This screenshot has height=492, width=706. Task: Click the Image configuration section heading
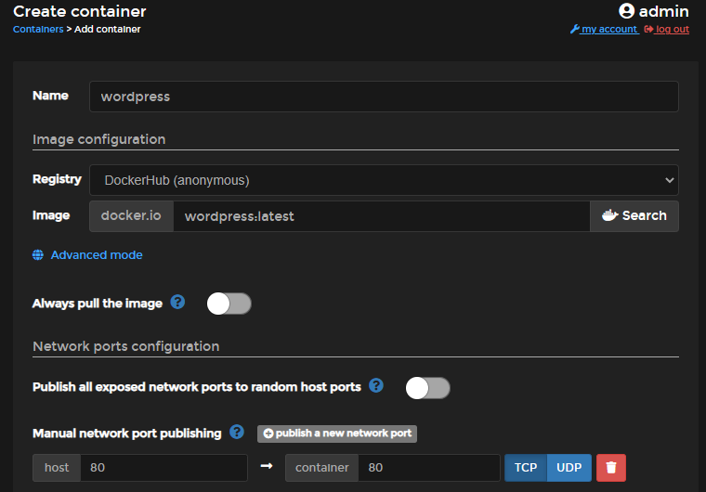99,139
